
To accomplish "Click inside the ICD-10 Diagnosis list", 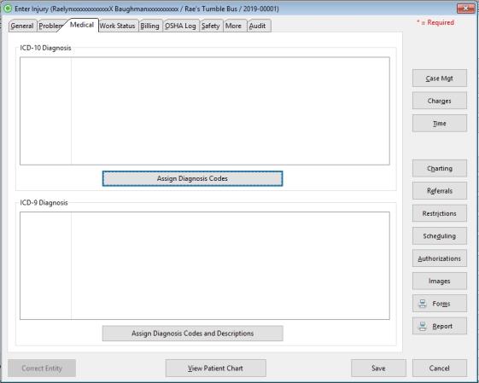I will (x=205, y=111).
